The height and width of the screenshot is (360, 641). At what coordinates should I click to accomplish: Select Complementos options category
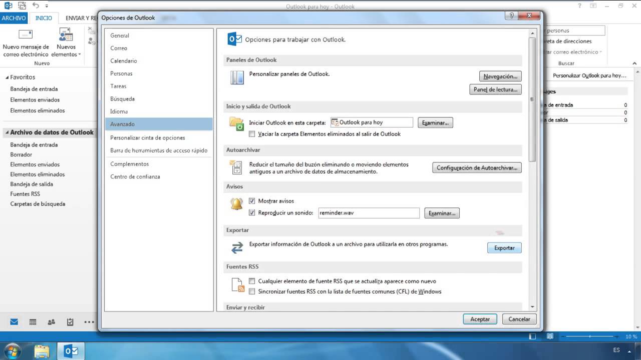click(159, 164)
